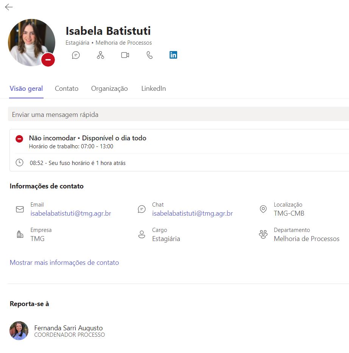Click the back arrow icon

(9, 7)
